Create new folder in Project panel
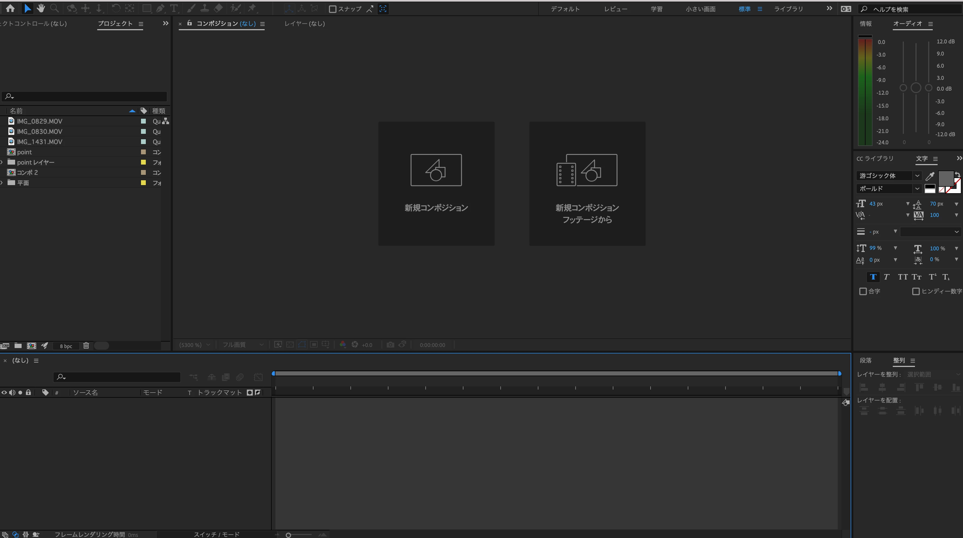 18,346
